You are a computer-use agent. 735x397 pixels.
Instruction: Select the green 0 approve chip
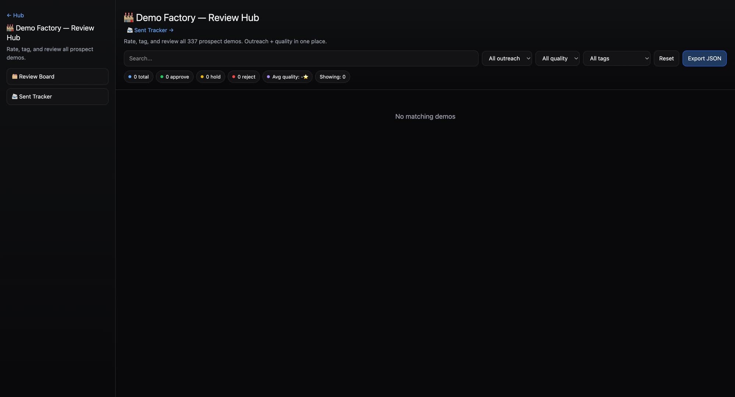(x=175, y=77)
